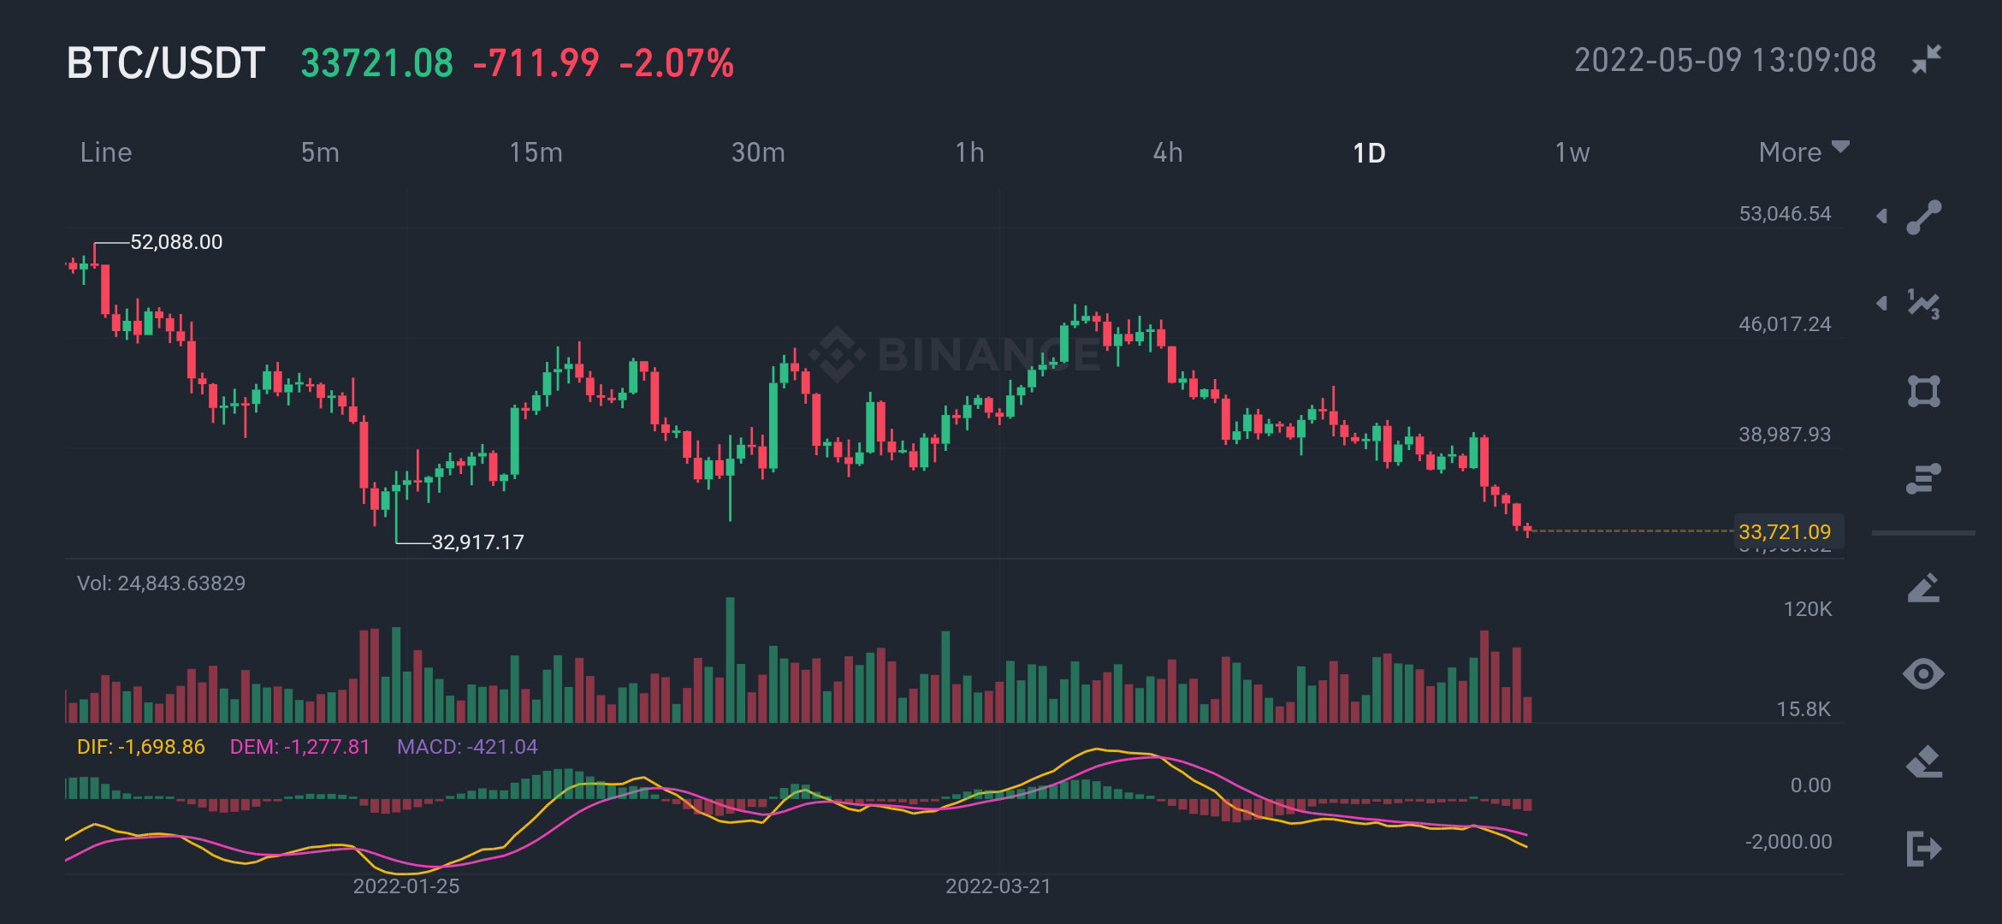This screenshot has width=2002, height=924.
Task: Exit drawing mode with the exit icon
Action: pos(1923,849)
